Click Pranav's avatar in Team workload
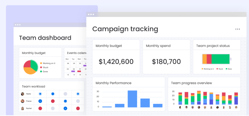The height and width of the screenshot is (116, 249). click(23, 101)
